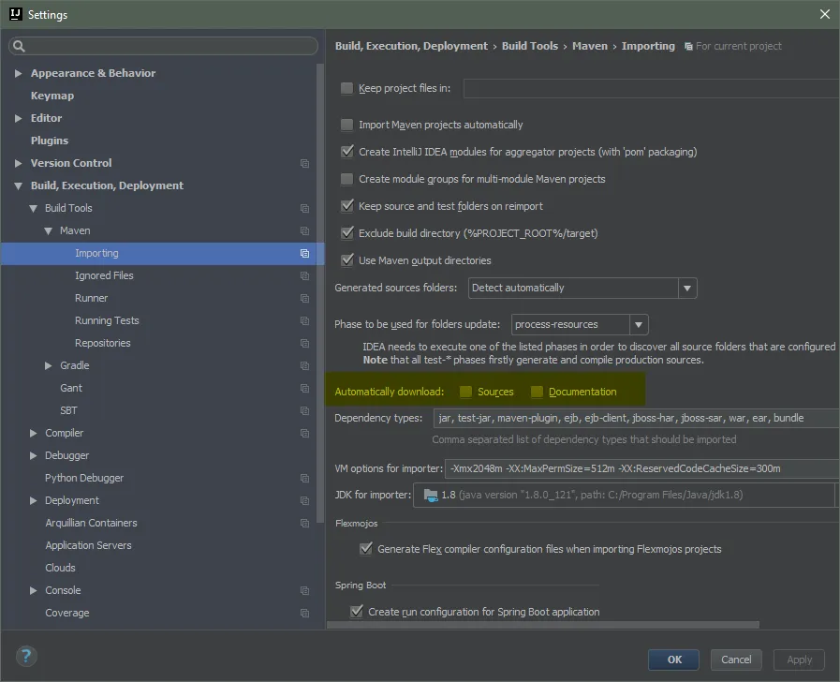The height and width of the screenshot is (682, 840).
Task: Expand Appearance & Behavior node
Action: (18, 73)
